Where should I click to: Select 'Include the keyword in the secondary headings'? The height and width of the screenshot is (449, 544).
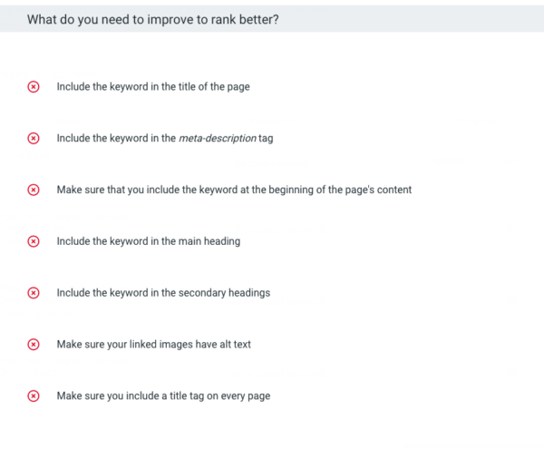point(163,293)
